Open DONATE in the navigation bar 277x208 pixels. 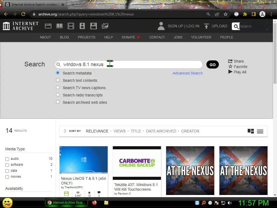[x=131, y=37]
